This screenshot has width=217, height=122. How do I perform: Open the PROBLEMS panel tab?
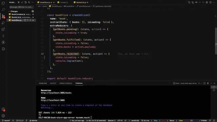point(43,83)
